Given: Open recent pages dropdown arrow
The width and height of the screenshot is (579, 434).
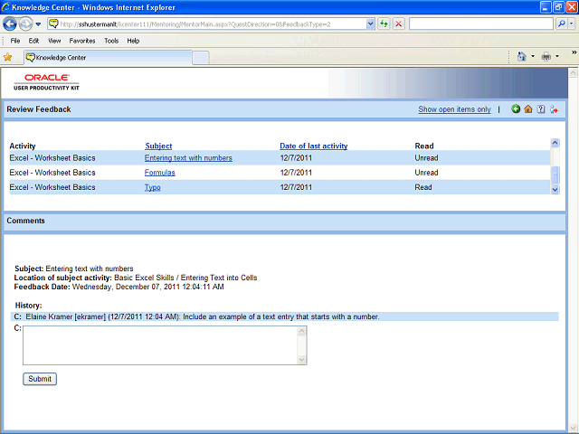Looking at the screenshot, I should (38, 24).
